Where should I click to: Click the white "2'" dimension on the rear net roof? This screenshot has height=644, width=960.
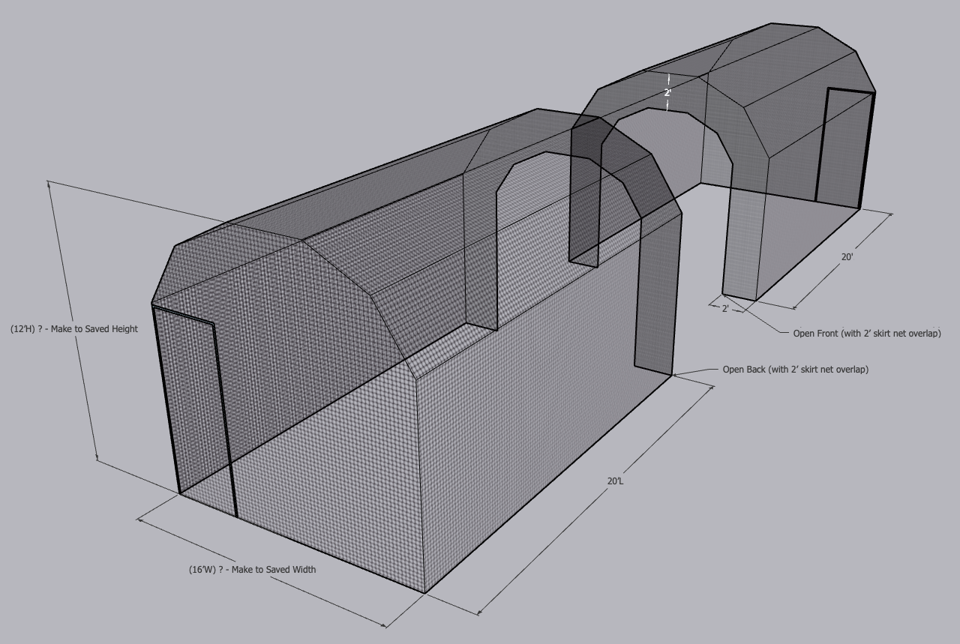pyautogui.click(x=667, y=93)
